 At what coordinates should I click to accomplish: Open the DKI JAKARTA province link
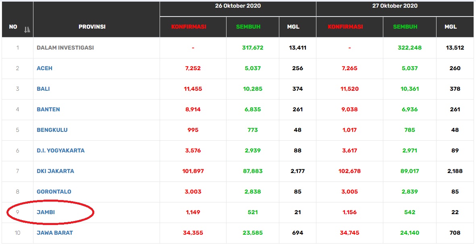[55, 171]
